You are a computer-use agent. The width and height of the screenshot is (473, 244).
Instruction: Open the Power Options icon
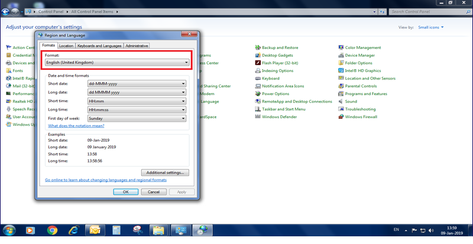[258, 94]
